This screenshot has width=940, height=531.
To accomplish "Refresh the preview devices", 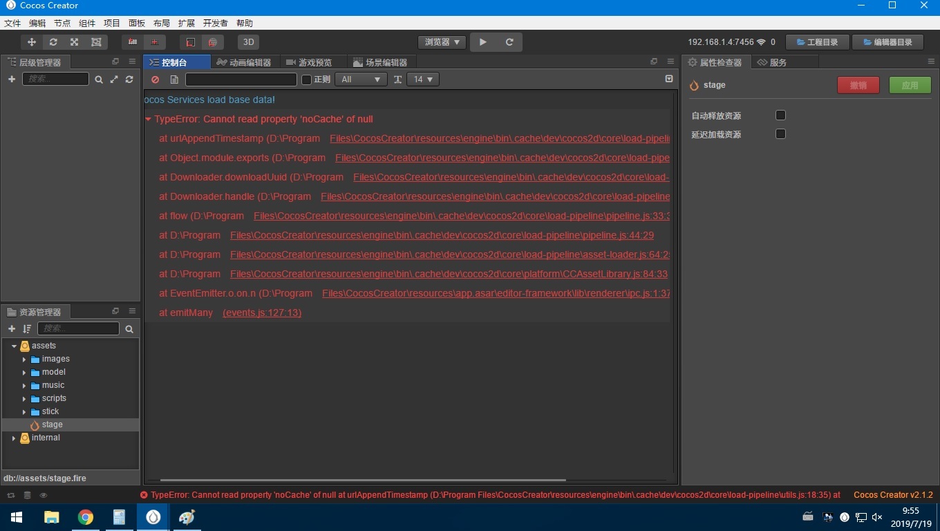I will 509,42.
